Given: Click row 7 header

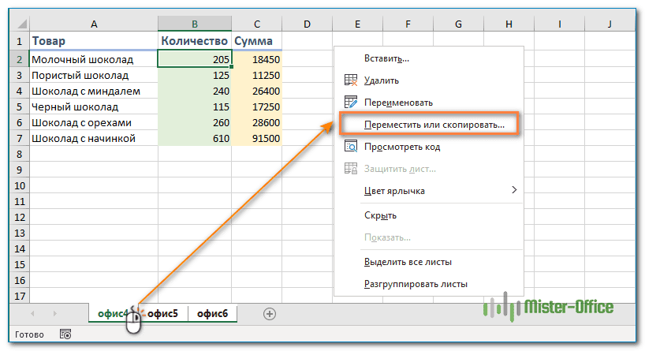Looking at the screenshot, I should click(17, 139).
